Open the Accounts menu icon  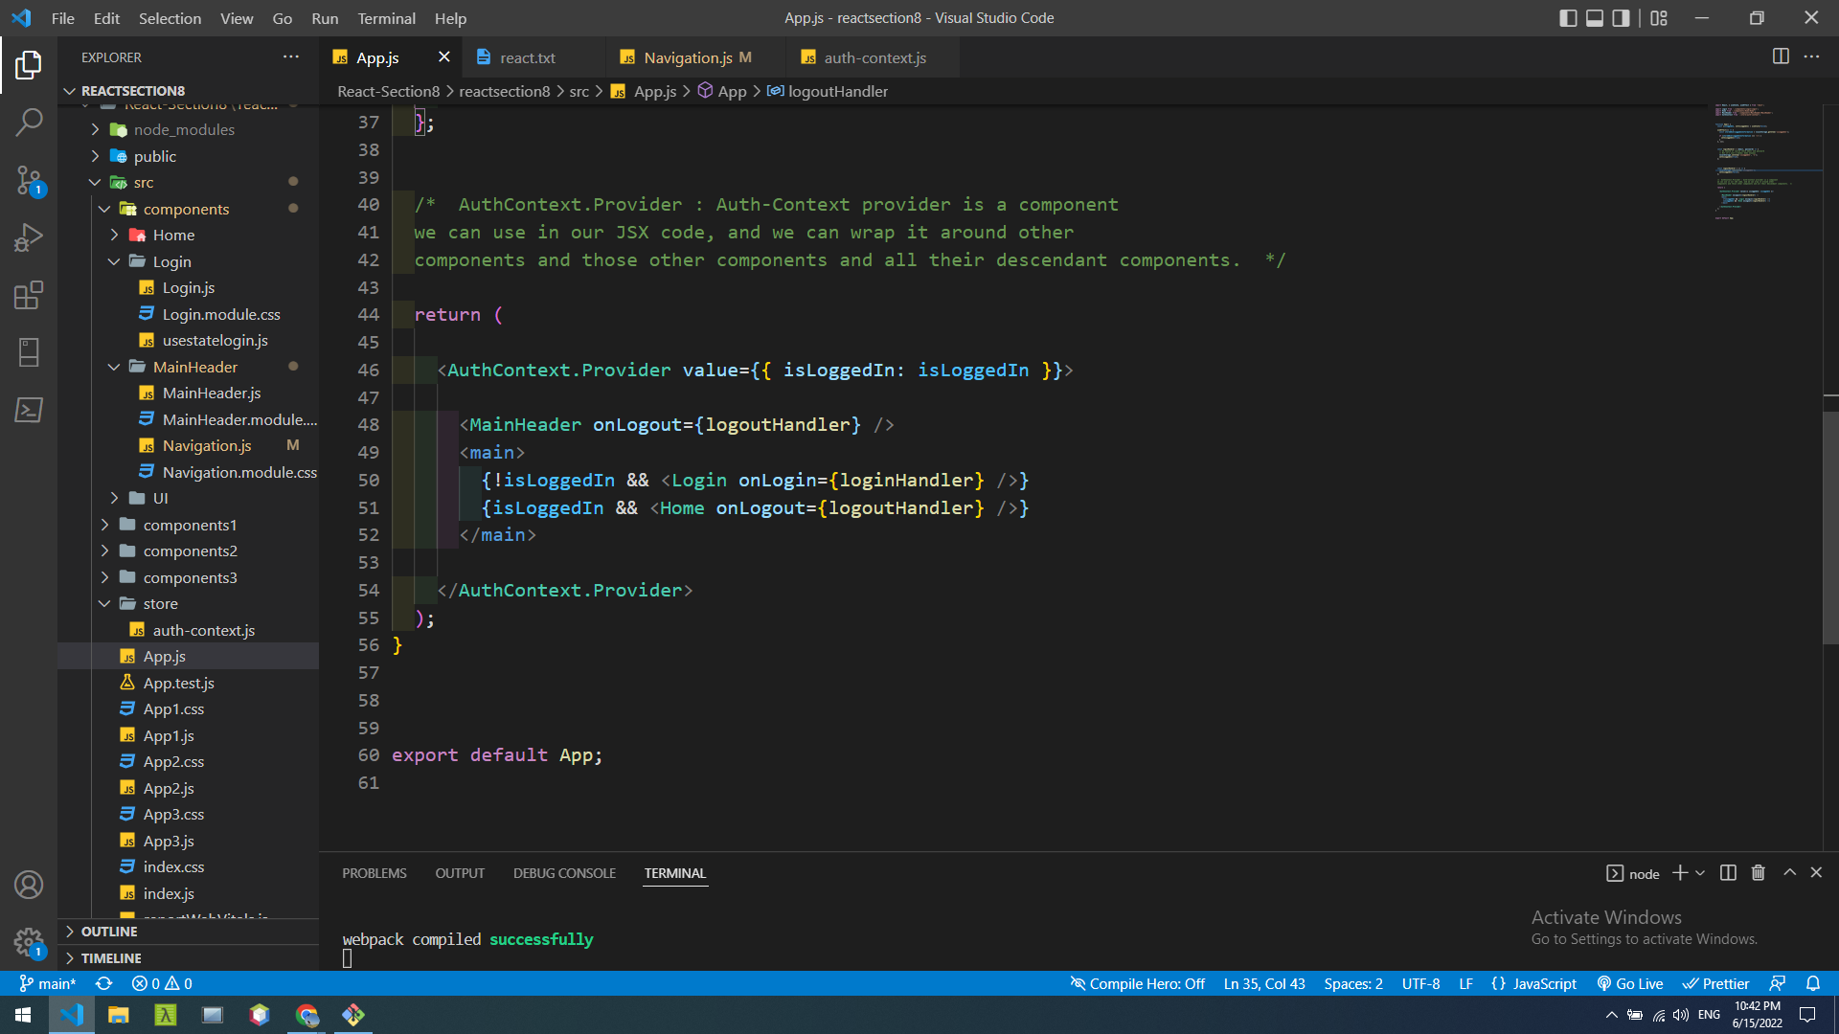point(29,885)
